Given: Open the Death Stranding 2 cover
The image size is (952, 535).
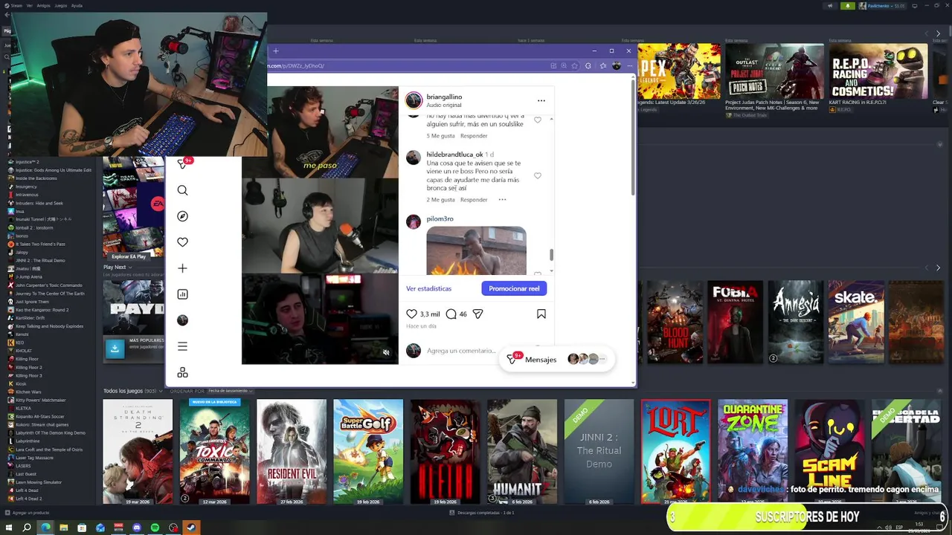Looking at the screenshot, I should tap(138, 452).
